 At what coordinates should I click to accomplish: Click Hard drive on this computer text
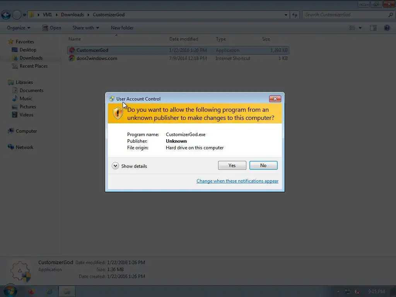(195, 148)
